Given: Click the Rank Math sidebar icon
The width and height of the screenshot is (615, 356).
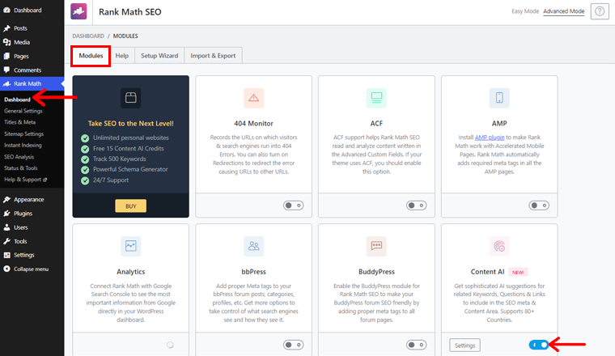Looking at the screenshot, I should click(x=6, y=83).
